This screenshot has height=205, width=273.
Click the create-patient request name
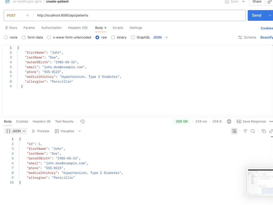[x=57, y=2]
